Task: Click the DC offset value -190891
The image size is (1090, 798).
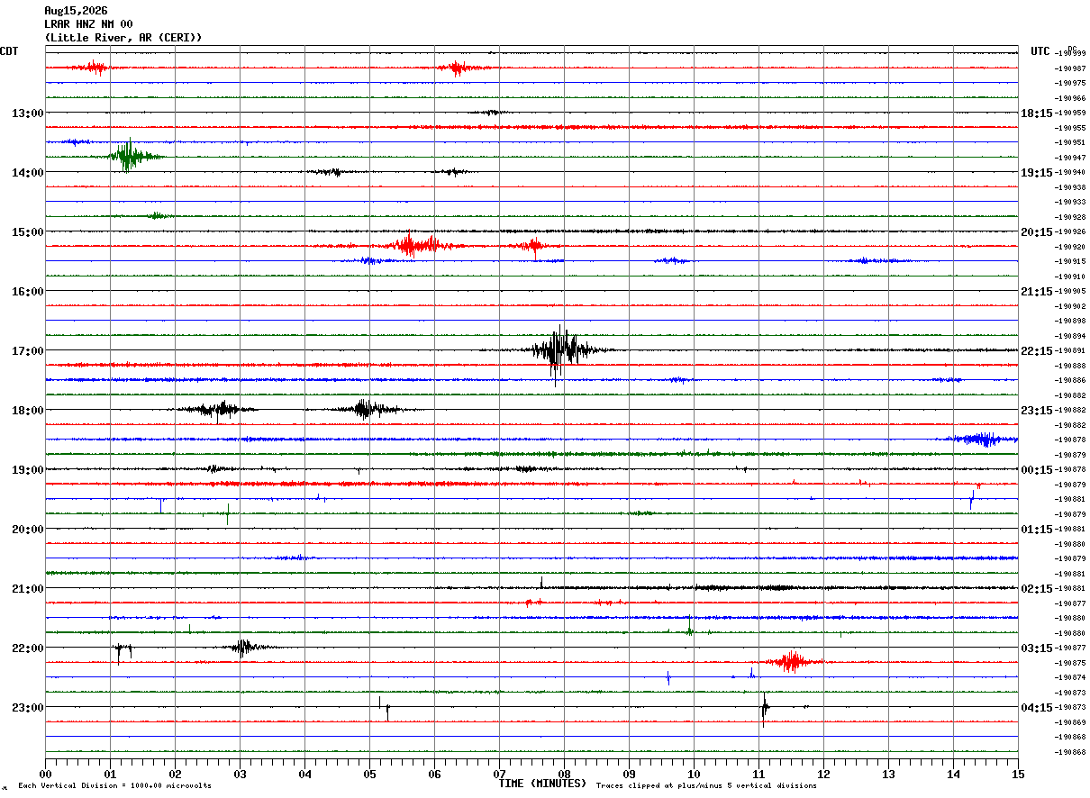Action: tap(1069, 350)
